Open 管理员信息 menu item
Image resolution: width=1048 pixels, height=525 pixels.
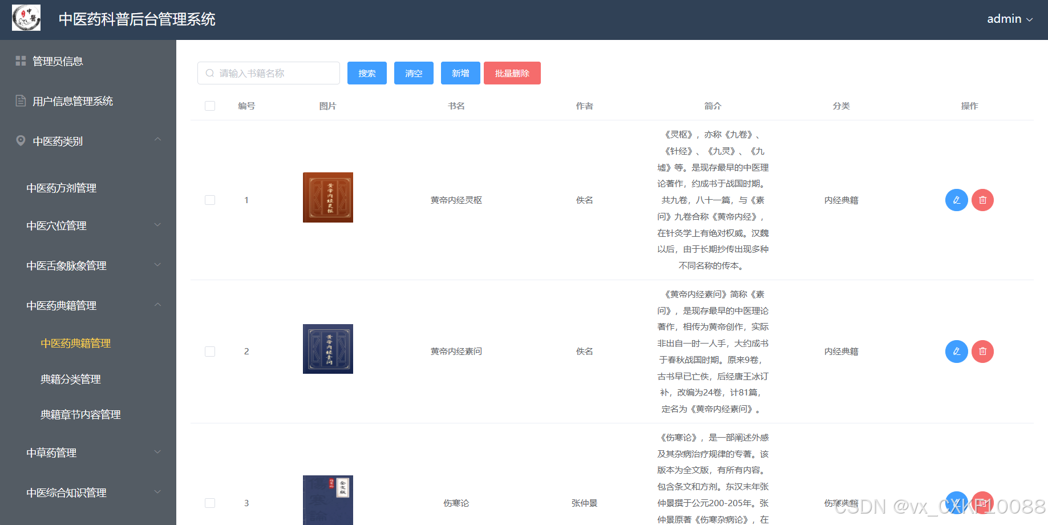pos(88,61)
